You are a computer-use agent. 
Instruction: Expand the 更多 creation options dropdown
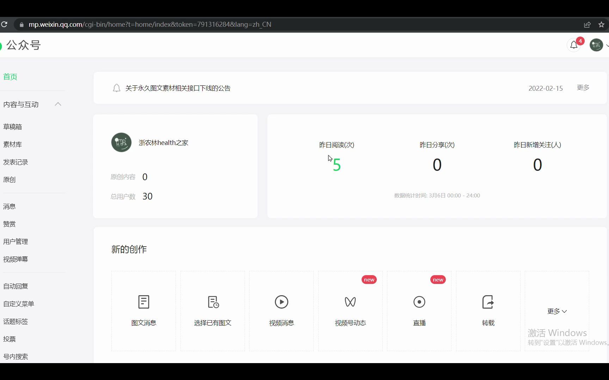click(556, 311)
